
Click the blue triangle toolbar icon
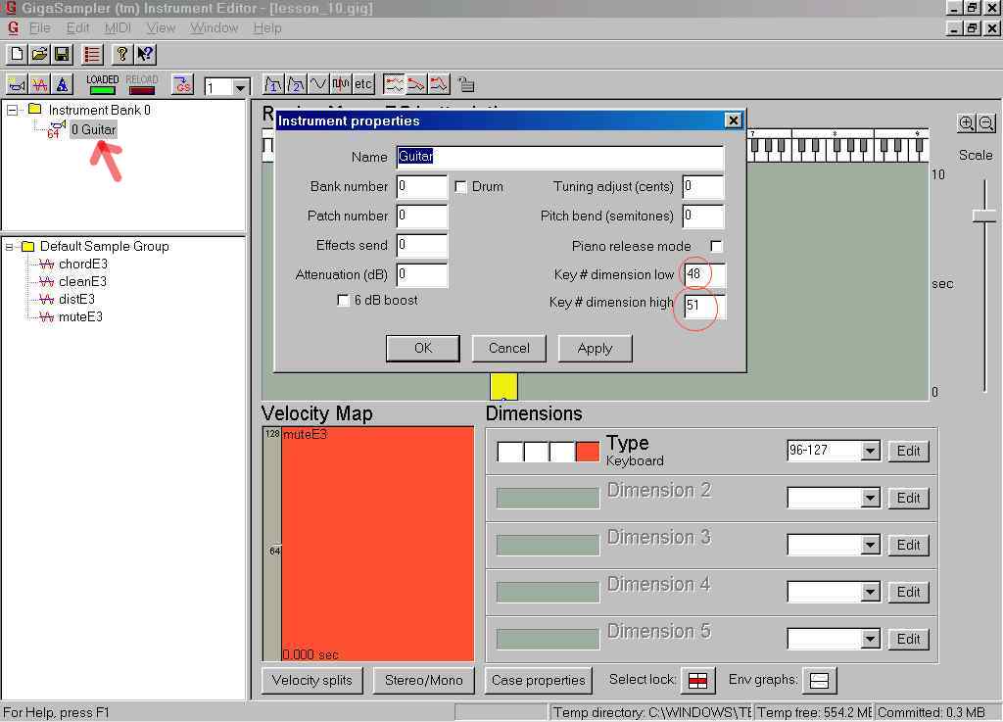click(62, 84)
